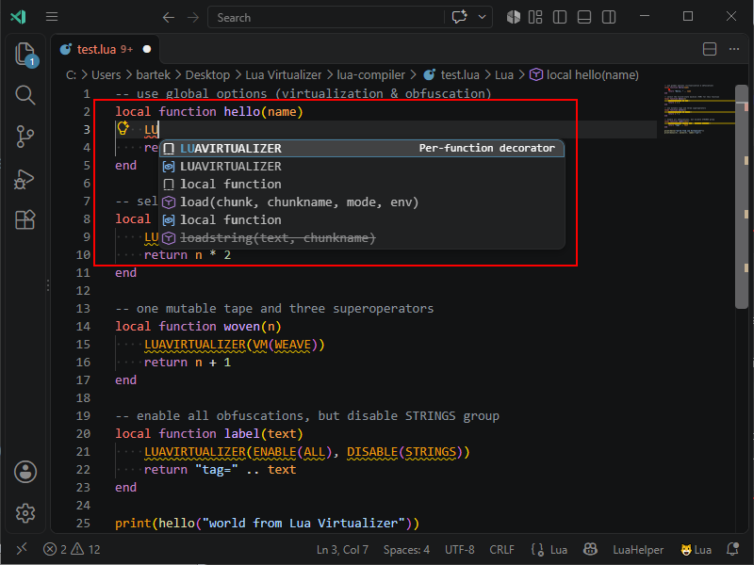Click the command center Search box
Viewport: 754px width, 565px height.
(x=326, y=18)
